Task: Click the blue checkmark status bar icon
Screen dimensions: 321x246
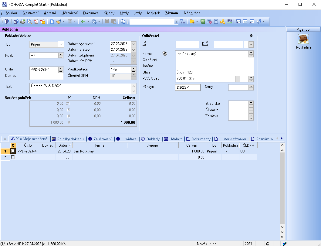Action: point(284,244)
